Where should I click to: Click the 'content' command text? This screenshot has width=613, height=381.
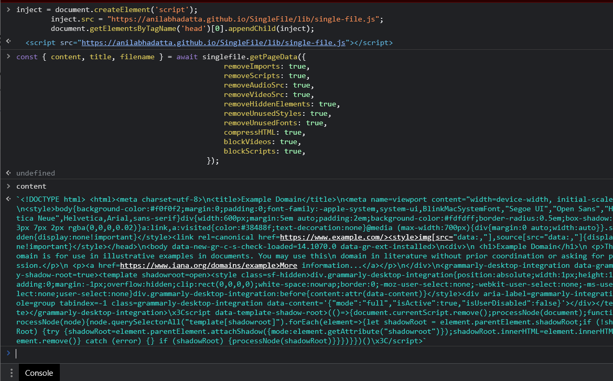(x=31, y=187)
